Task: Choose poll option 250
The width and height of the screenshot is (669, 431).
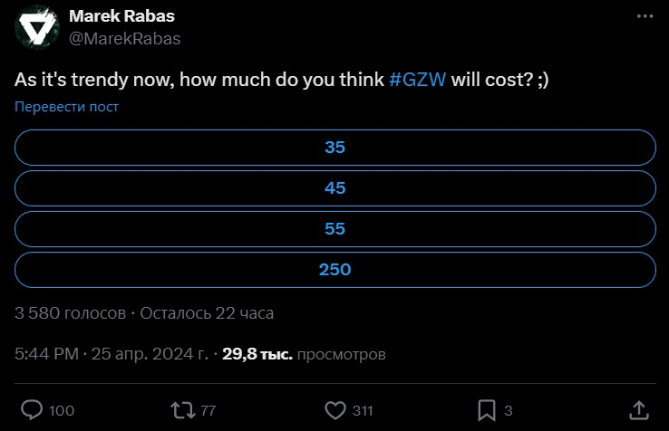Action: tap(335, 270)
